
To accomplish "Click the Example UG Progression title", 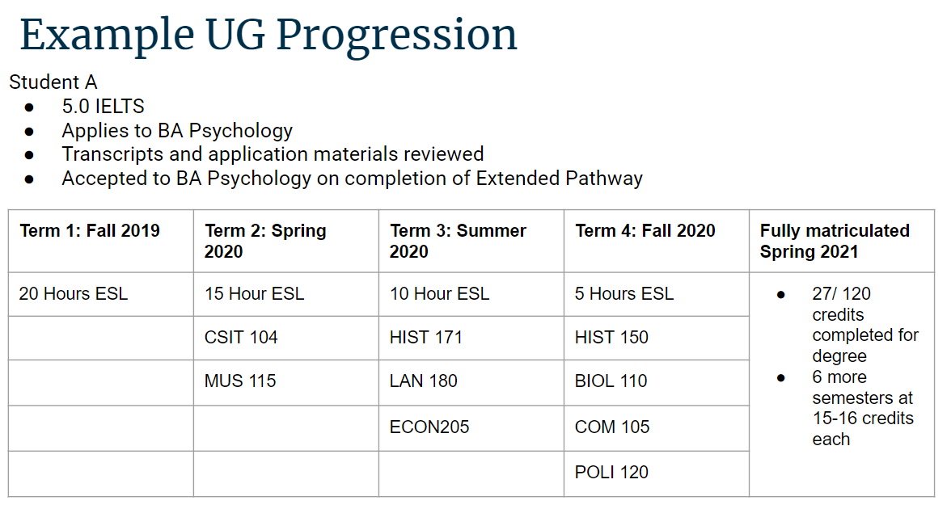I will 268,36.
